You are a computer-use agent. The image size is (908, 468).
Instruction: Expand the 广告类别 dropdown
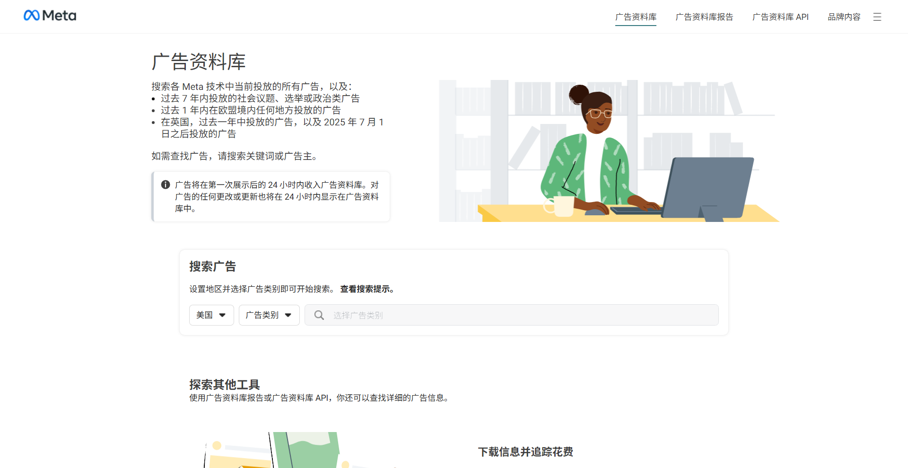(x=269, y=315)
